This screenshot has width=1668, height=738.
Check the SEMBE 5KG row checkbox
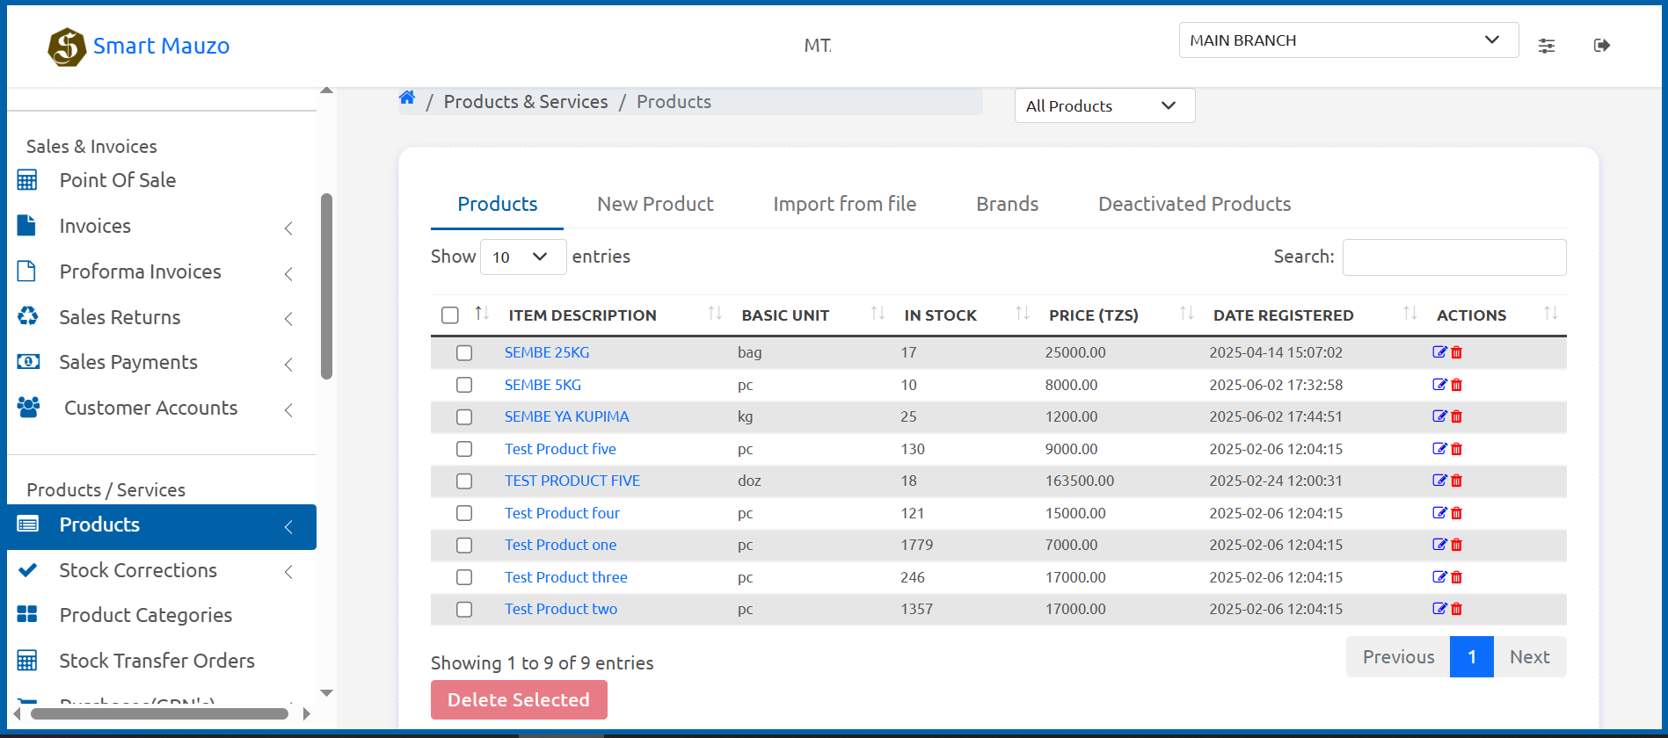(x=464, y=385)
